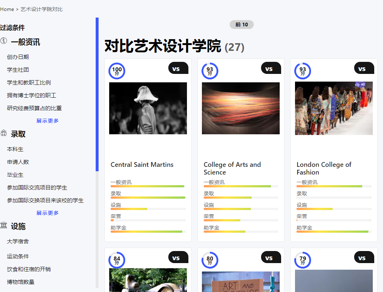Expand 展示更多 under 录取 section
The width and height of the screenshot is (383, 292).
[x=47, y=213]
